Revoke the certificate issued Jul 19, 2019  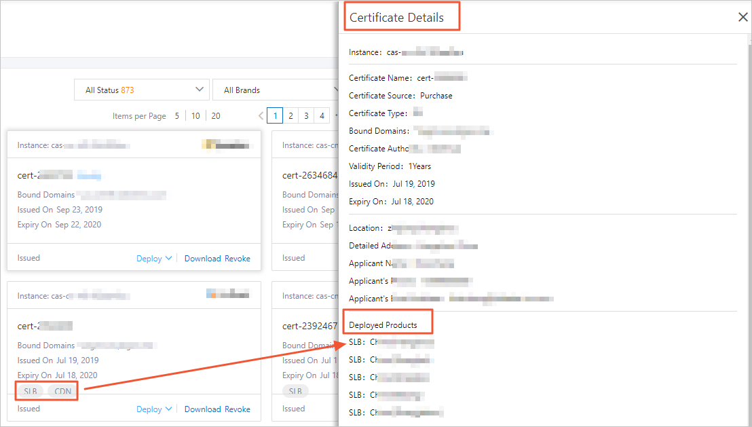pos(238,409)
